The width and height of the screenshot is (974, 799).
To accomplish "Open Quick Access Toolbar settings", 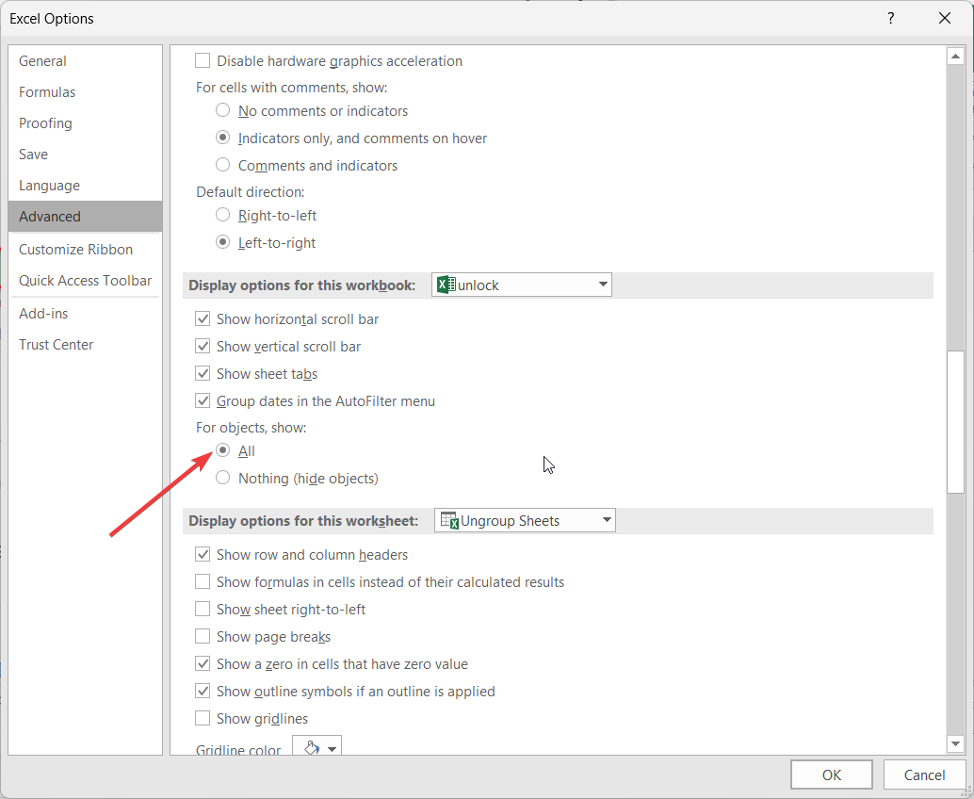I will 85,280.
